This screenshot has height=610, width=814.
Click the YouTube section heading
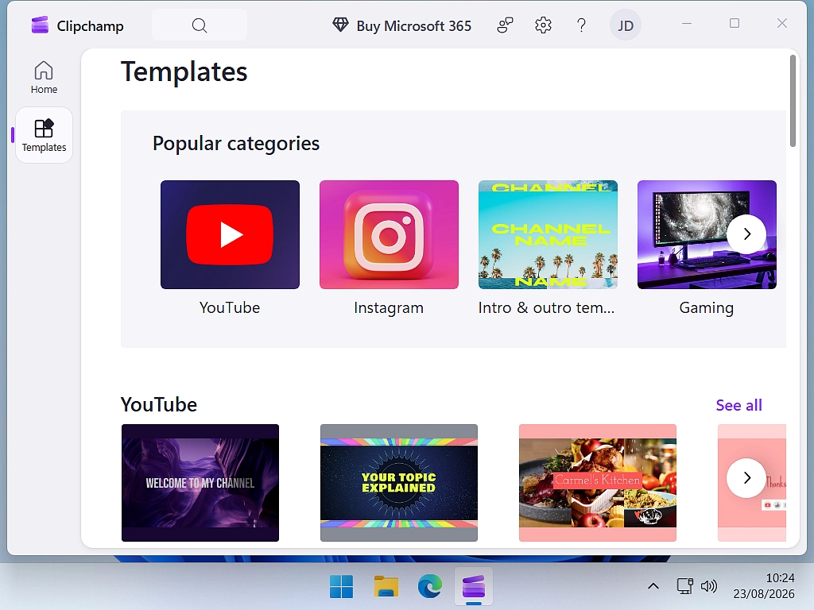point(159,404)
